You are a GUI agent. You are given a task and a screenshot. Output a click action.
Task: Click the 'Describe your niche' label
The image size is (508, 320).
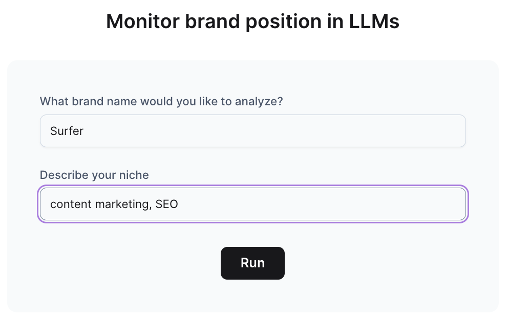click(x=94, y=175)
